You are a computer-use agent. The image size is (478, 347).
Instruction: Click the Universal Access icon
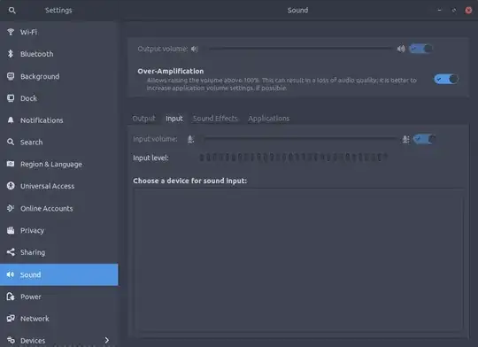11,186
